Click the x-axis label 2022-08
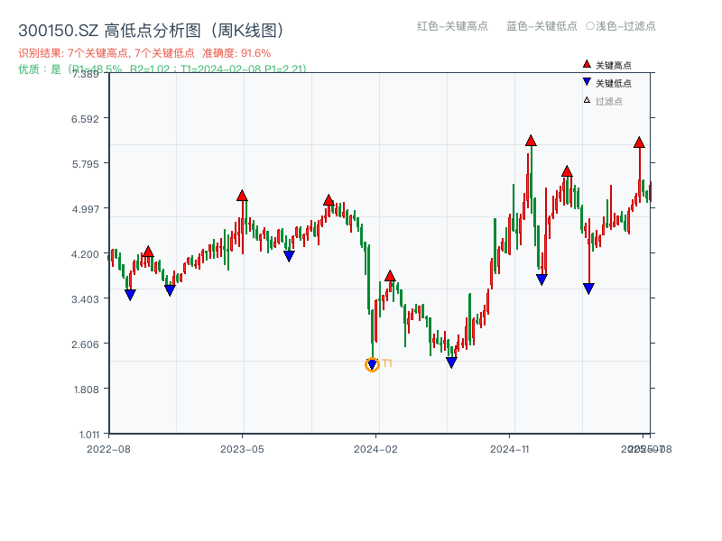This screenshot has width=722, height=541. coord(108,449)
